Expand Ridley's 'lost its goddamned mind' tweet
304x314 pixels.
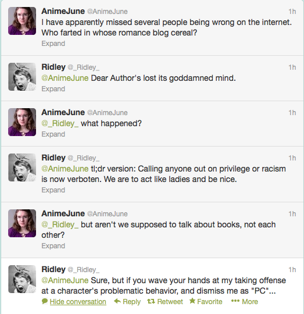click(x=53, y=89)
